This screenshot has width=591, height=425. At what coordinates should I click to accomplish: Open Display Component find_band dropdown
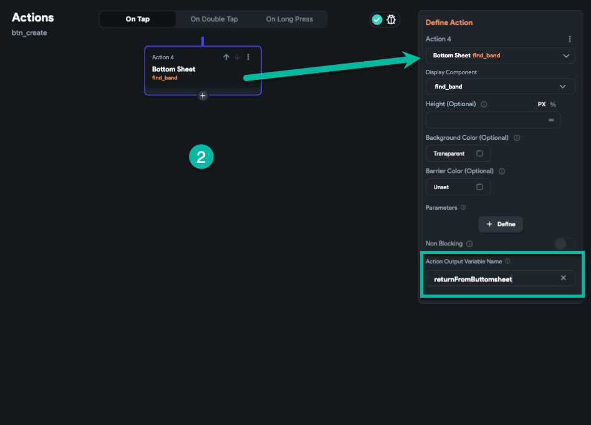tap(500, 86)
